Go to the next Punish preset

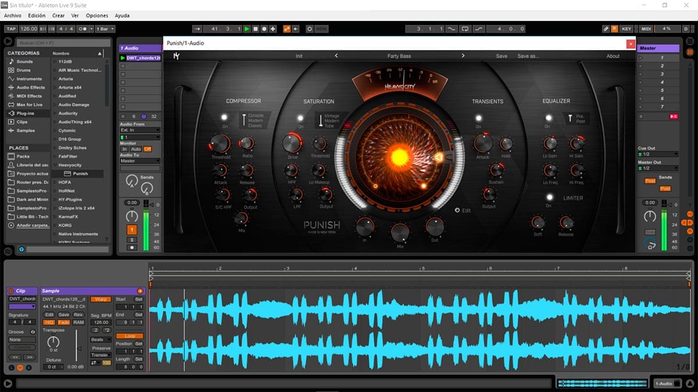(x=463, y=56)
